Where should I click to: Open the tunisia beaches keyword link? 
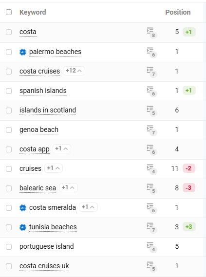click(x=53, y=227)
